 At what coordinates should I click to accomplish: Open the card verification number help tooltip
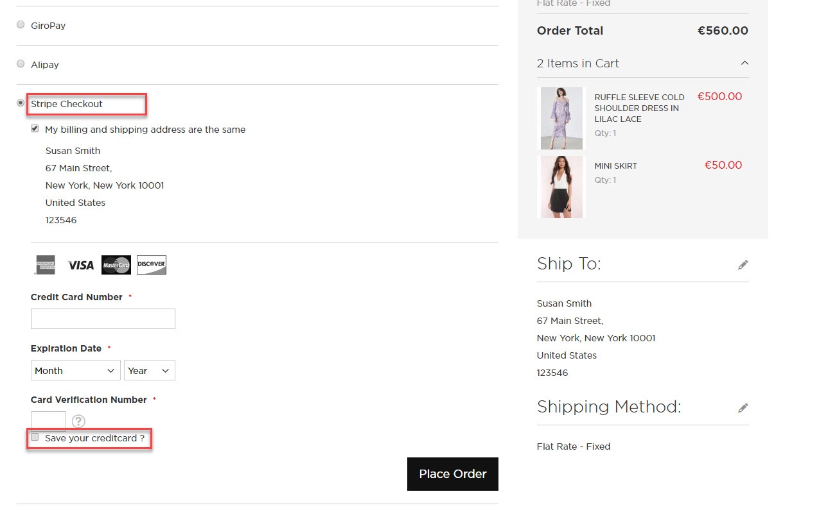click(x=78, y=421)
